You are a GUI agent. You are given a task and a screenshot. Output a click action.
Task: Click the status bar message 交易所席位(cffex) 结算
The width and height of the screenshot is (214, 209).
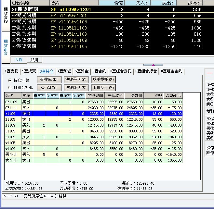pyautogui.click(x=45, y=196)
